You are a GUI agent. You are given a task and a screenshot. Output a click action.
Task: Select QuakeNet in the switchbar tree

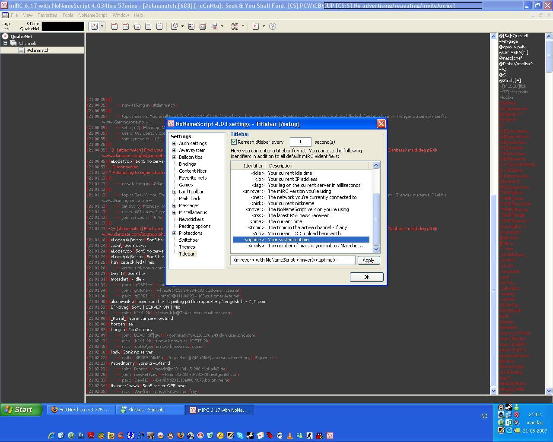pos(21,36)
